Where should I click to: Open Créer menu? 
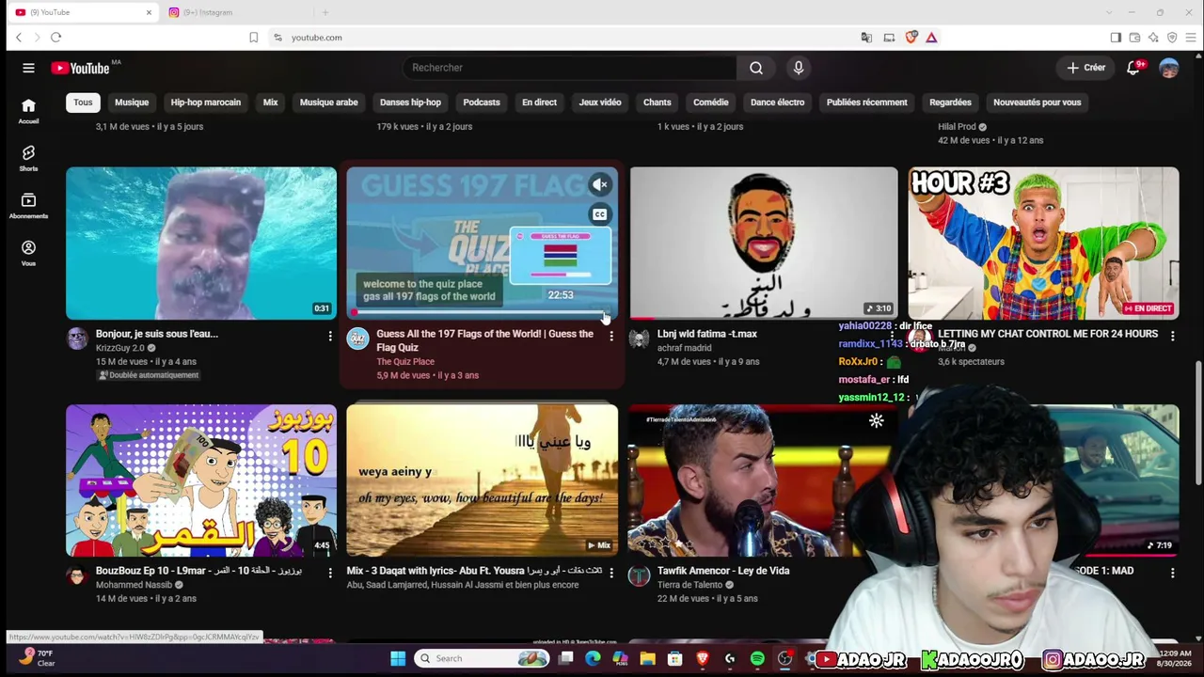coord(1086,68)
